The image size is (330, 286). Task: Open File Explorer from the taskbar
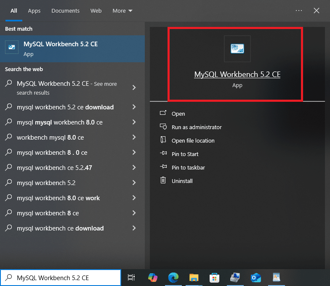(x=194, y=278)
